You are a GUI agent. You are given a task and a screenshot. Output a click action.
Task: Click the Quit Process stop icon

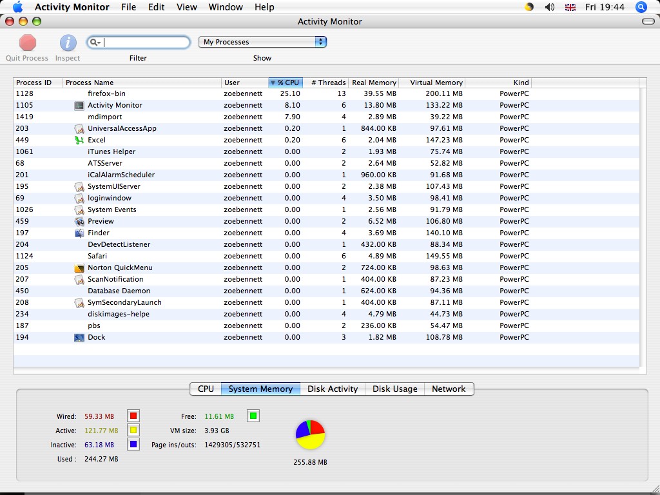[27, 43]
